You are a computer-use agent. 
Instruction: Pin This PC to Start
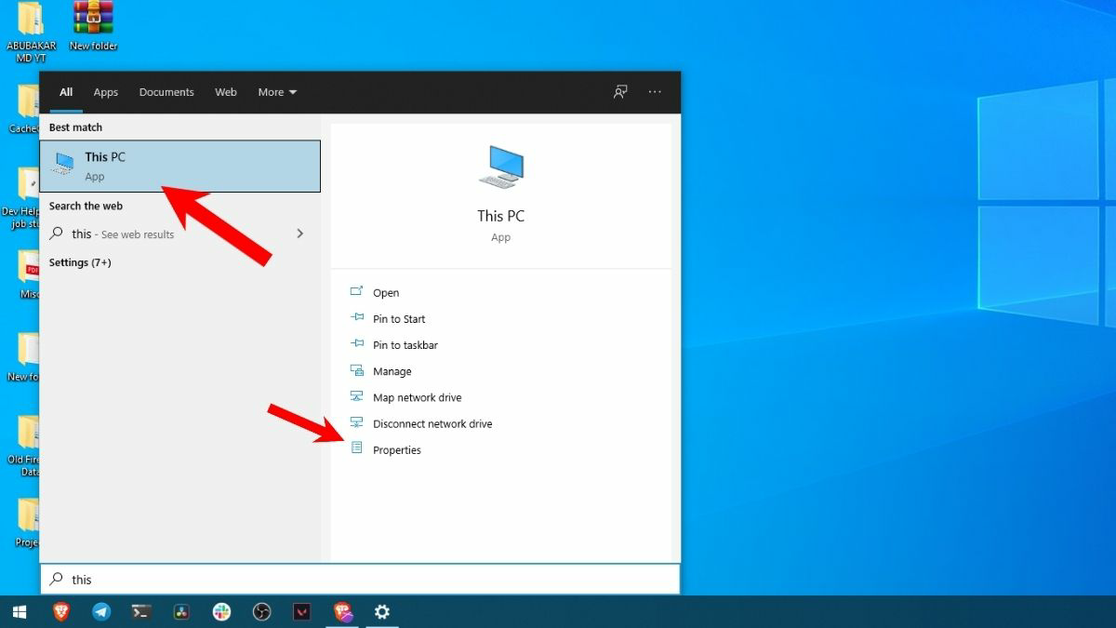[399, 318]
